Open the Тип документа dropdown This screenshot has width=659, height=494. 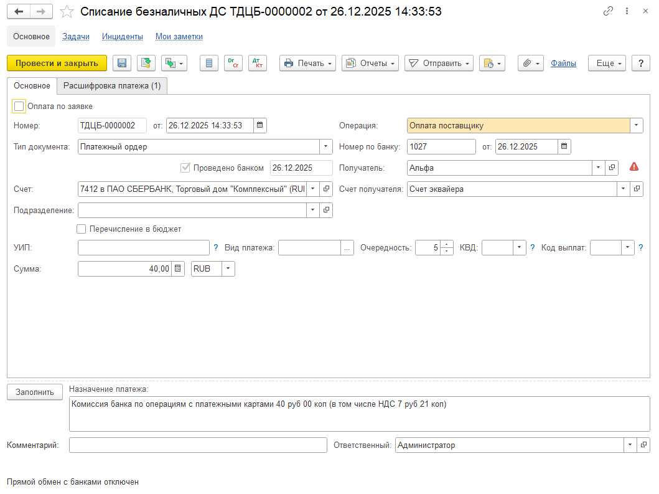326,147
